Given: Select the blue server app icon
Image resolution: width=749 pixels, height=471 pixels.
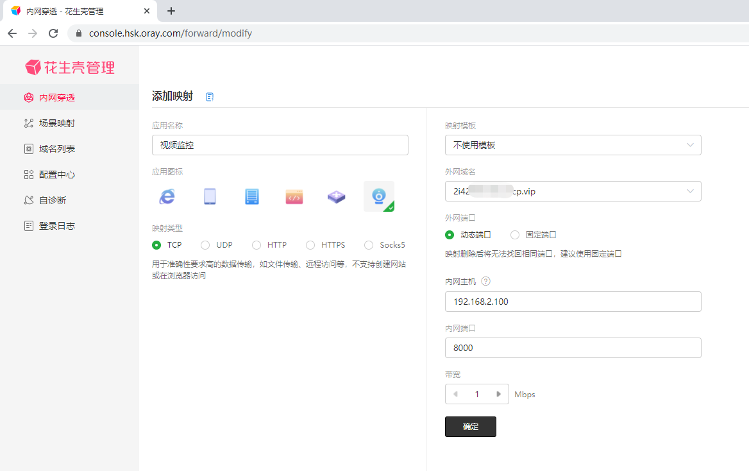Looking at the screenshot, I should click(x=252, y=196).
